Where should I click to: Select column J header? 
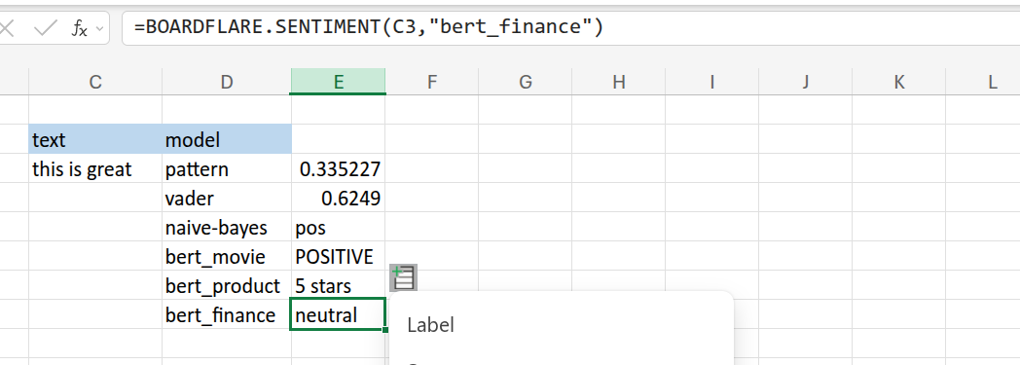[x=805, y=82]
